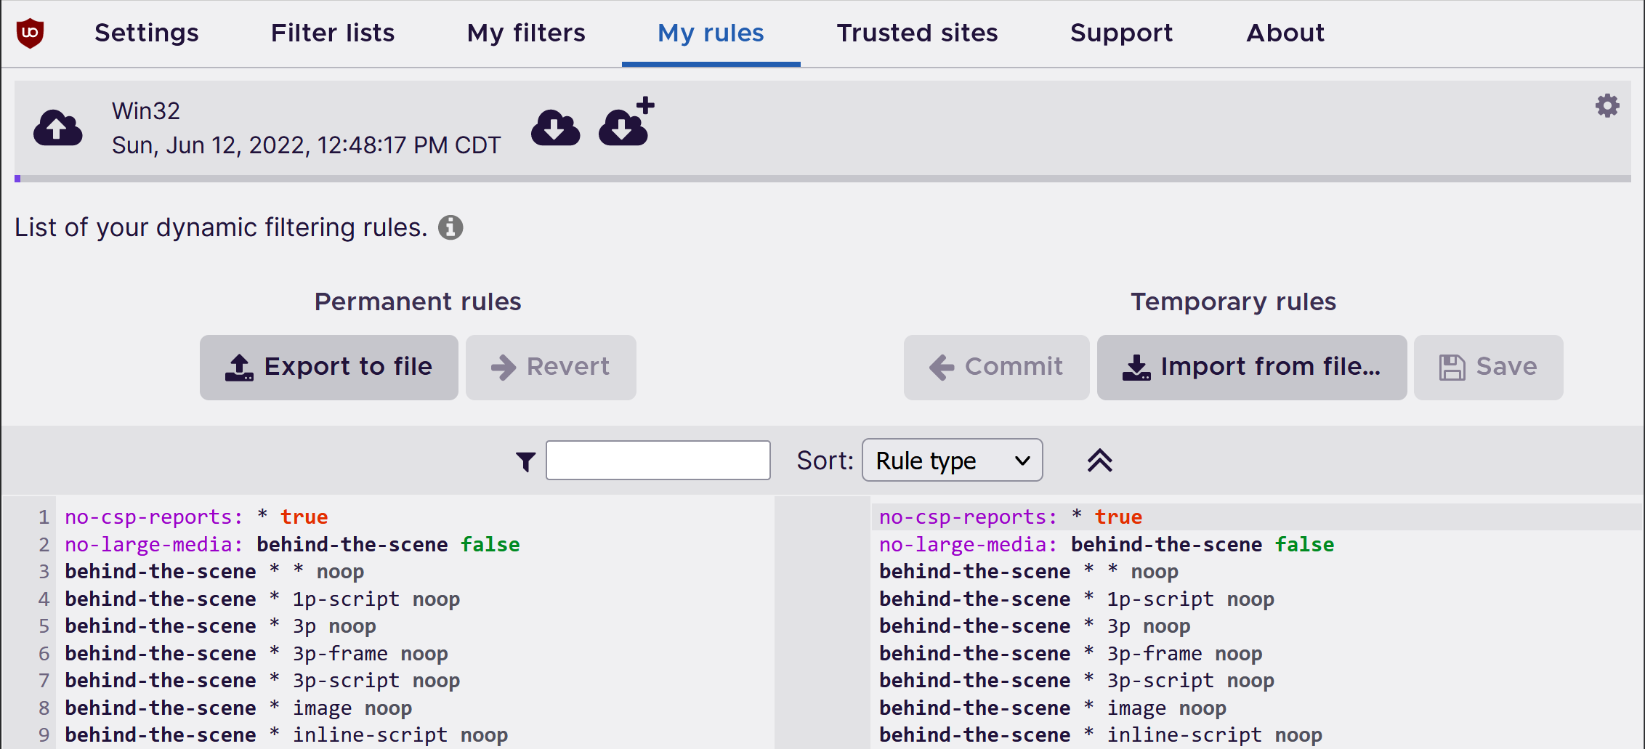This screenshot has width=1645, height=749.
Task: Open the cloud storage settings gear
Action: [1607, 106]
